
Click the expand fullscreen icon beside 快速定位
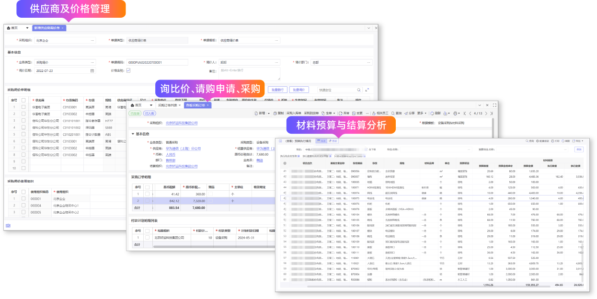[x=367, y=90]
